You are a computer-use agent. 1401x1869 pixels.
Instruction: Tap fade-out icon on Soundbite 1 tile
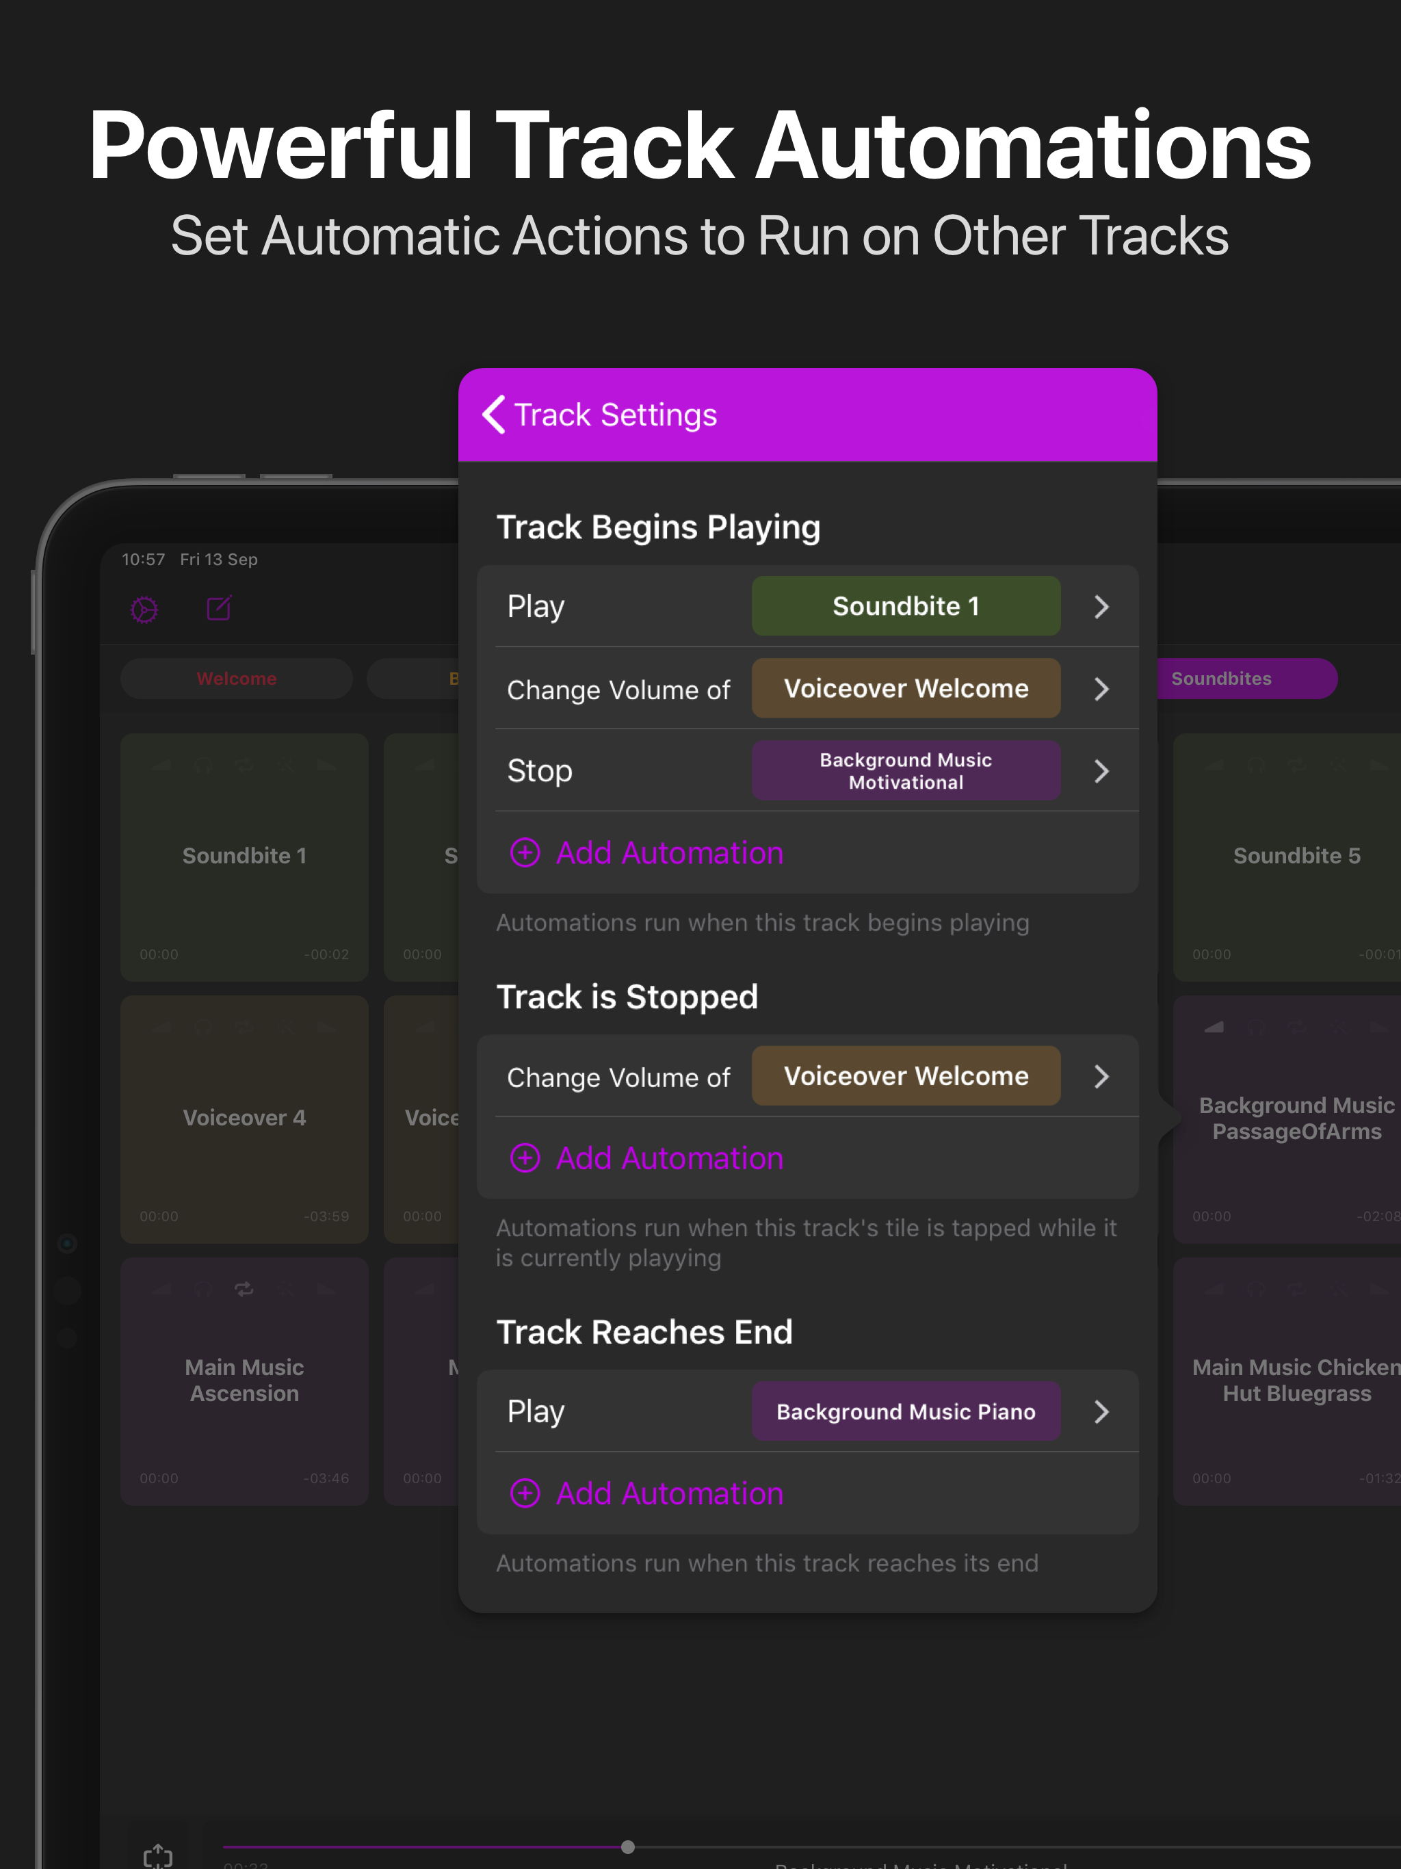(327, 766)
